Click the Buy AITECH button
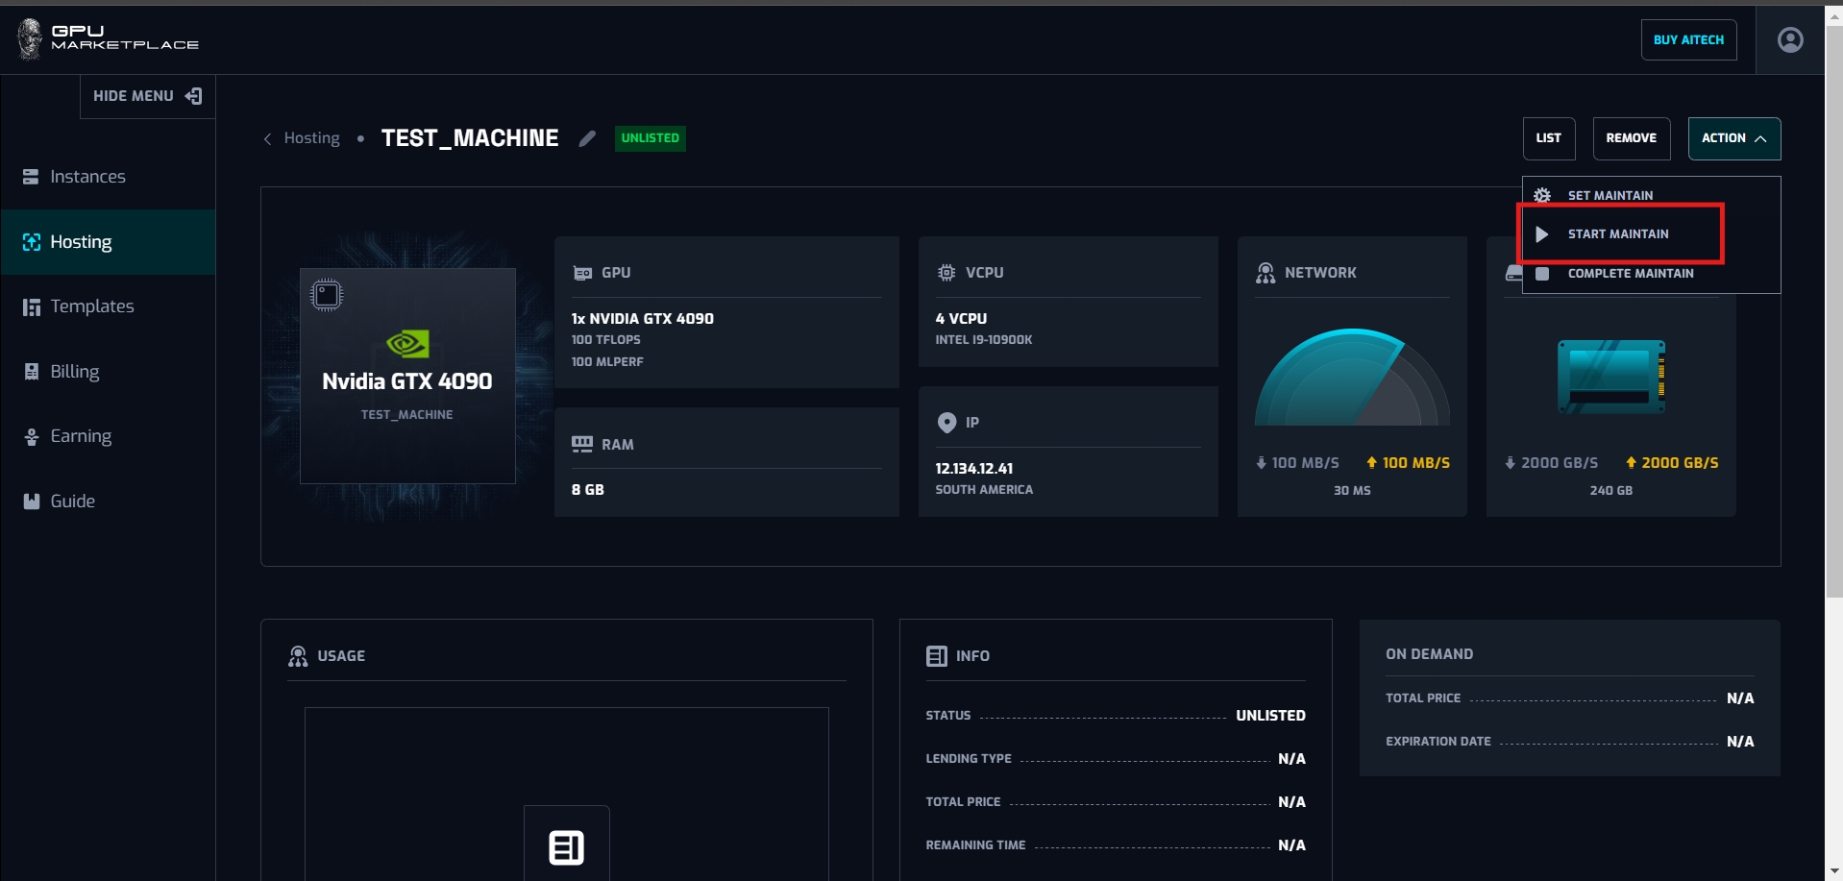The image size is (1843, 881). pyautogui.click(x=1688, y=40)
